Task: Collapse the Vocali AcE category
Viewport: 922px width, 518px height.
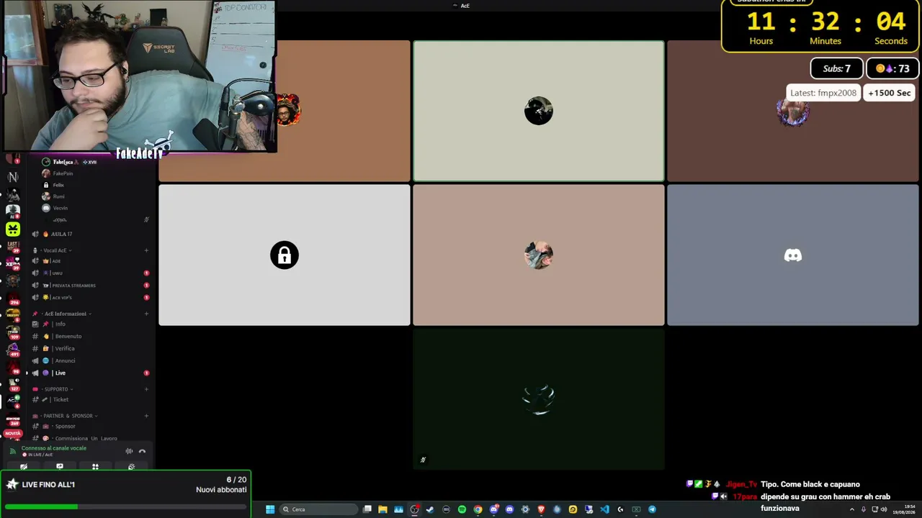Action: (55, 250)
